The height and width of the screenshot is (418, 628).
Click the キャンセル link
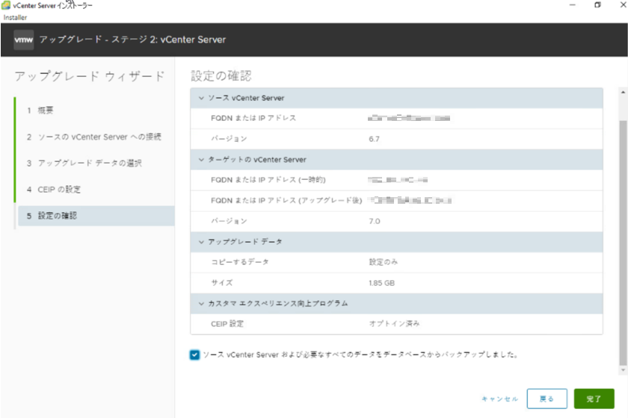coord(500,399)
